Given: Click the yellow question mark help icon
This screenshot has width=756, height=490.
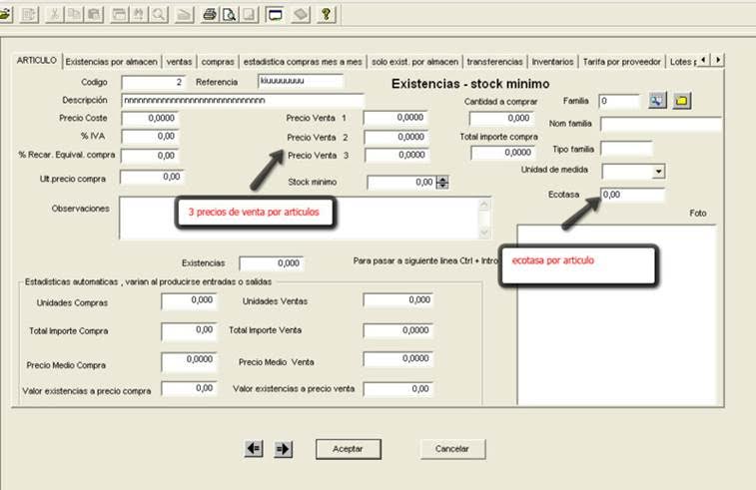Looking at the screenshot, I should [x=326, y=15].
